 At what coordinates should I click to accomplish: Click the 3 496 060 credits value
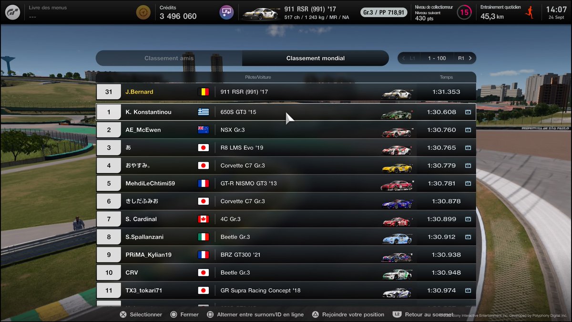tap(178, 16)
